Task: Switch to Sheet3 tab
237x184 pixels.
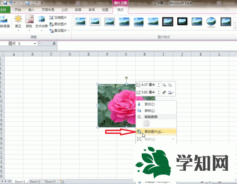Action: (x=50, y=182)
